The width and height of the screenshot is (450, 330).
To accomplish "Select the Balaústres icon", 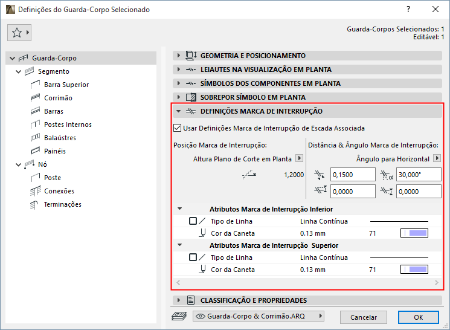I will click(35, 138).
